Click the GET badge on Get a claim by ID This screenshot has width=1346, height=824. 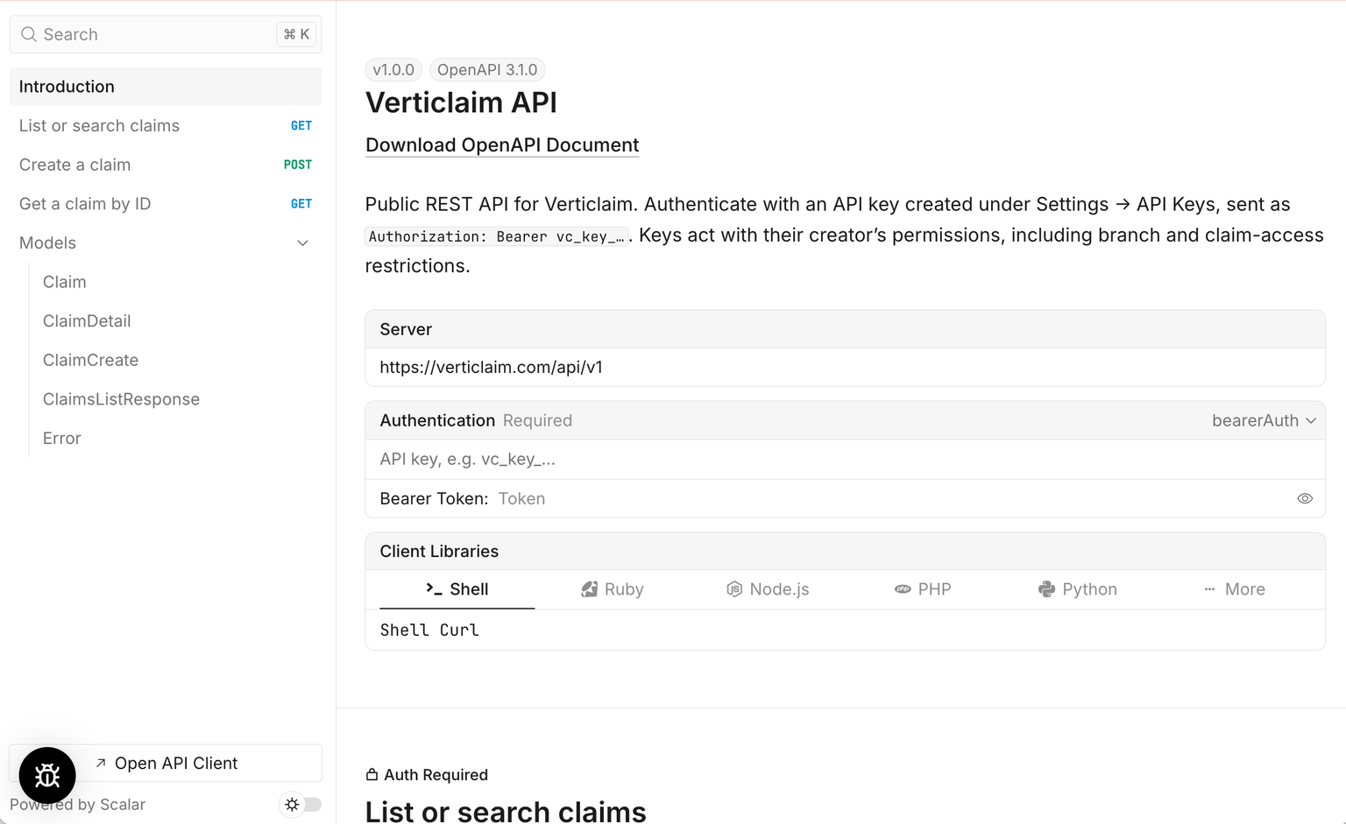301,204
